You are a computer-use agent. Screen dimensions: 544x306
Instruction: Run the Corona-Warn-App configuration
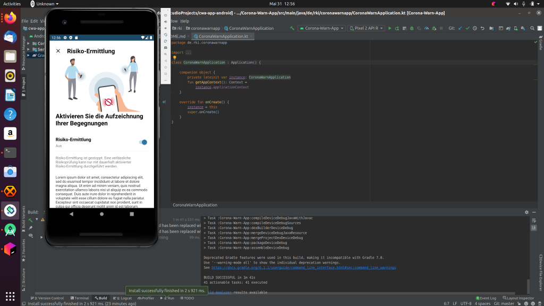(390, 27)
